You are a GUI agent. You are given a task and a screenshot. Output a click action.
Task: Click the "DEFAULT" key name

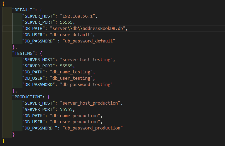[x=24, y=10]
